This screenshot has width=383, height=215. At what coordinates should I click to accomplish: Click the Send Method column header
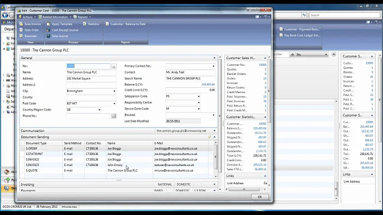pyautogui.click(x=72, y=143)
